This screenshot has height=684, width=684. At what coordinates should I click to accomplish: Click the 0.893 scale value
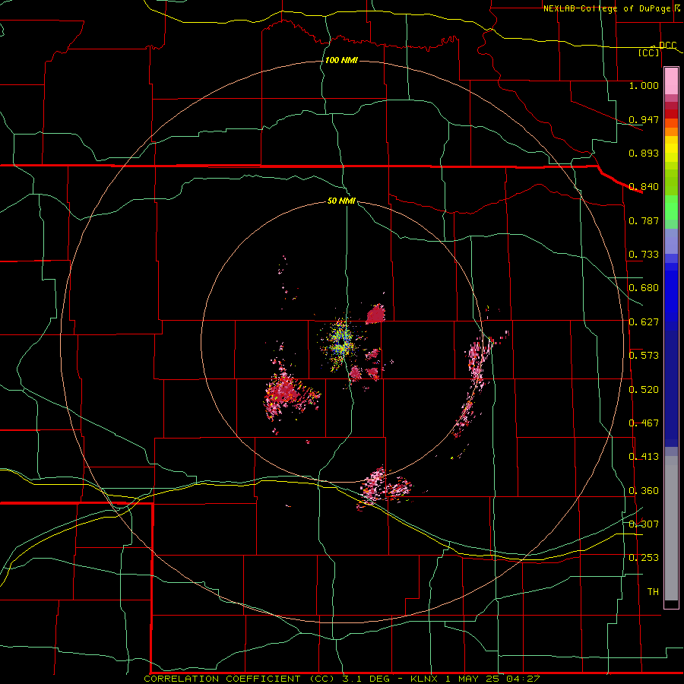pos(644,153)
